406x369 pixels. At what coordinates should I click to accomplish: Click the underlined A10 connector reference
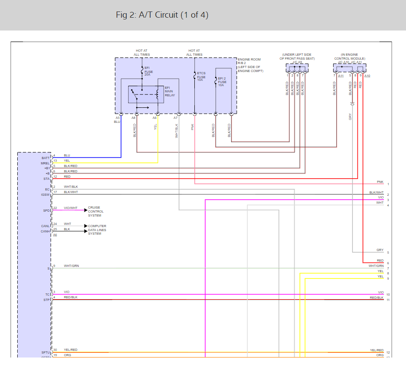(367, 76)
